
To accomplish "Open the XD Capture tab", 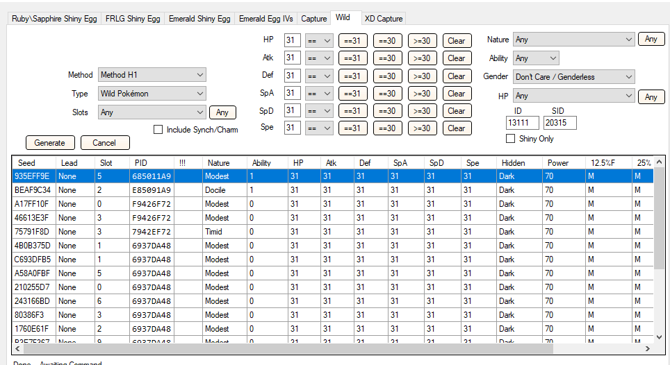I will [x=383, y=19].
